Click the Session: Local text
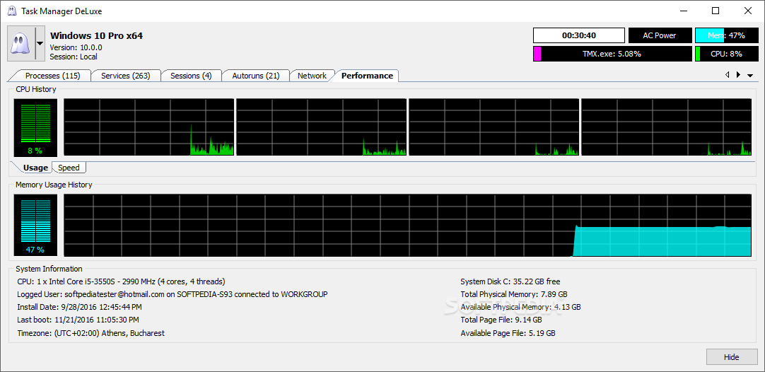 pyautogui.click(x=74, y=57)
